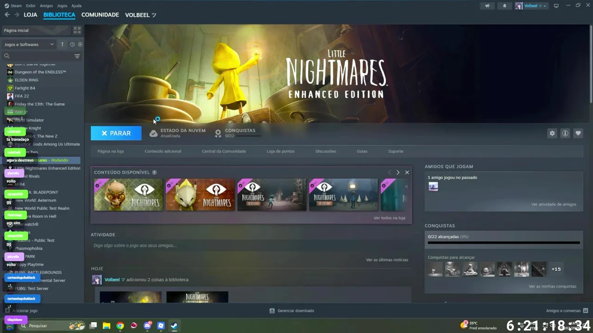
Task: Select Dungeon of the ENDLESS in library
Action: (x=40, y=72)
